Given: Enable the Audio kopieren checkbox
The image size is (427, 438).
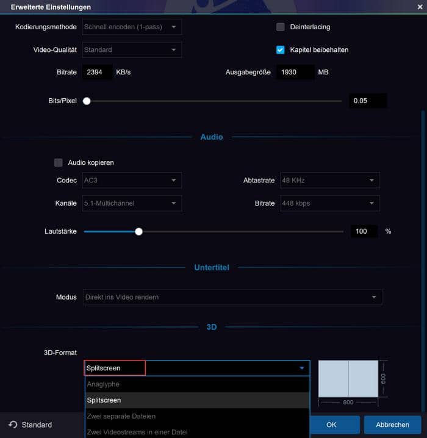Looking at the screenshot, I should 59,163.
